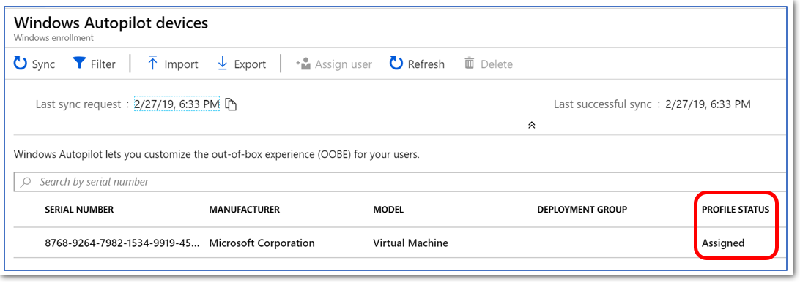The image size is (800, 282).
Task: Click the Assign user person icon
Action: tap(303, 64)
